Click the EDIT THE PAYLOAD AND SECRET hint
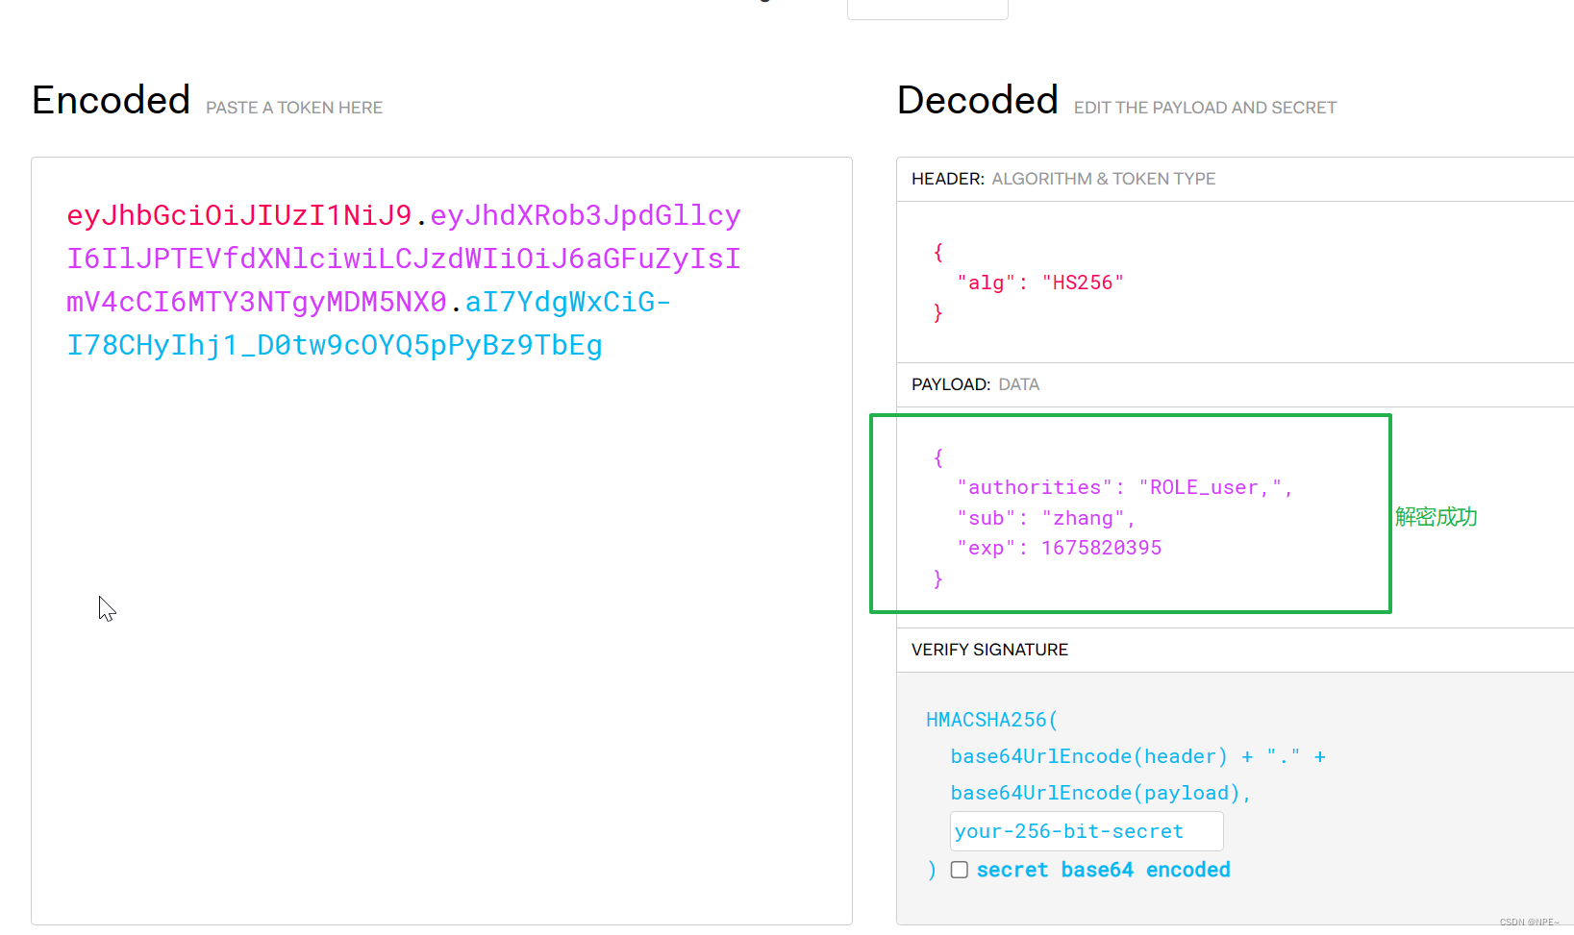Image resolution: width=1574 pixels, height=935 pixels. [1205, 108]
